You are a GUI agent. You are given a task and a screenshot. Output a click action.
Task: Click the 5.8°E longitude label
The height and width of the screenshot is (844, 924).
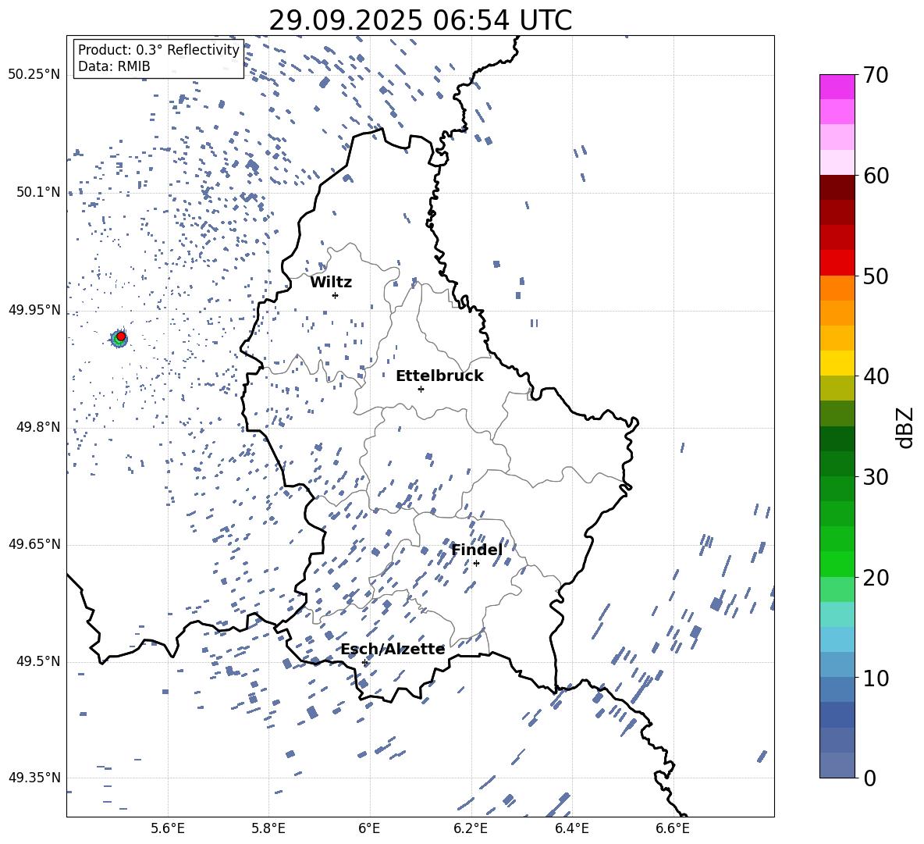268,828
